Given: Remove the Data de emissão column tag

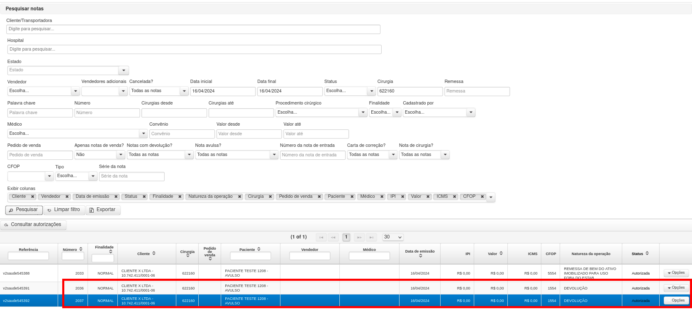Looking at the screenshot, I should point(116,197).
